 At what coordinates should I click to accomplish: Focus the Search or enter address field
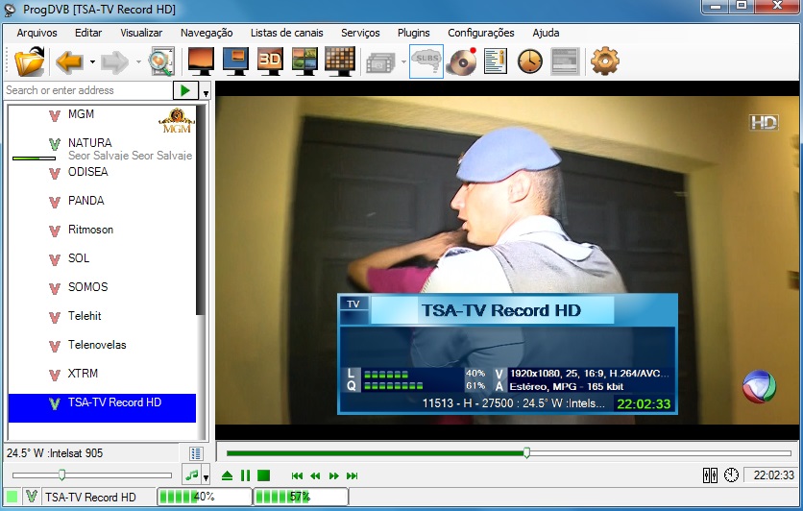click(88, 90)
